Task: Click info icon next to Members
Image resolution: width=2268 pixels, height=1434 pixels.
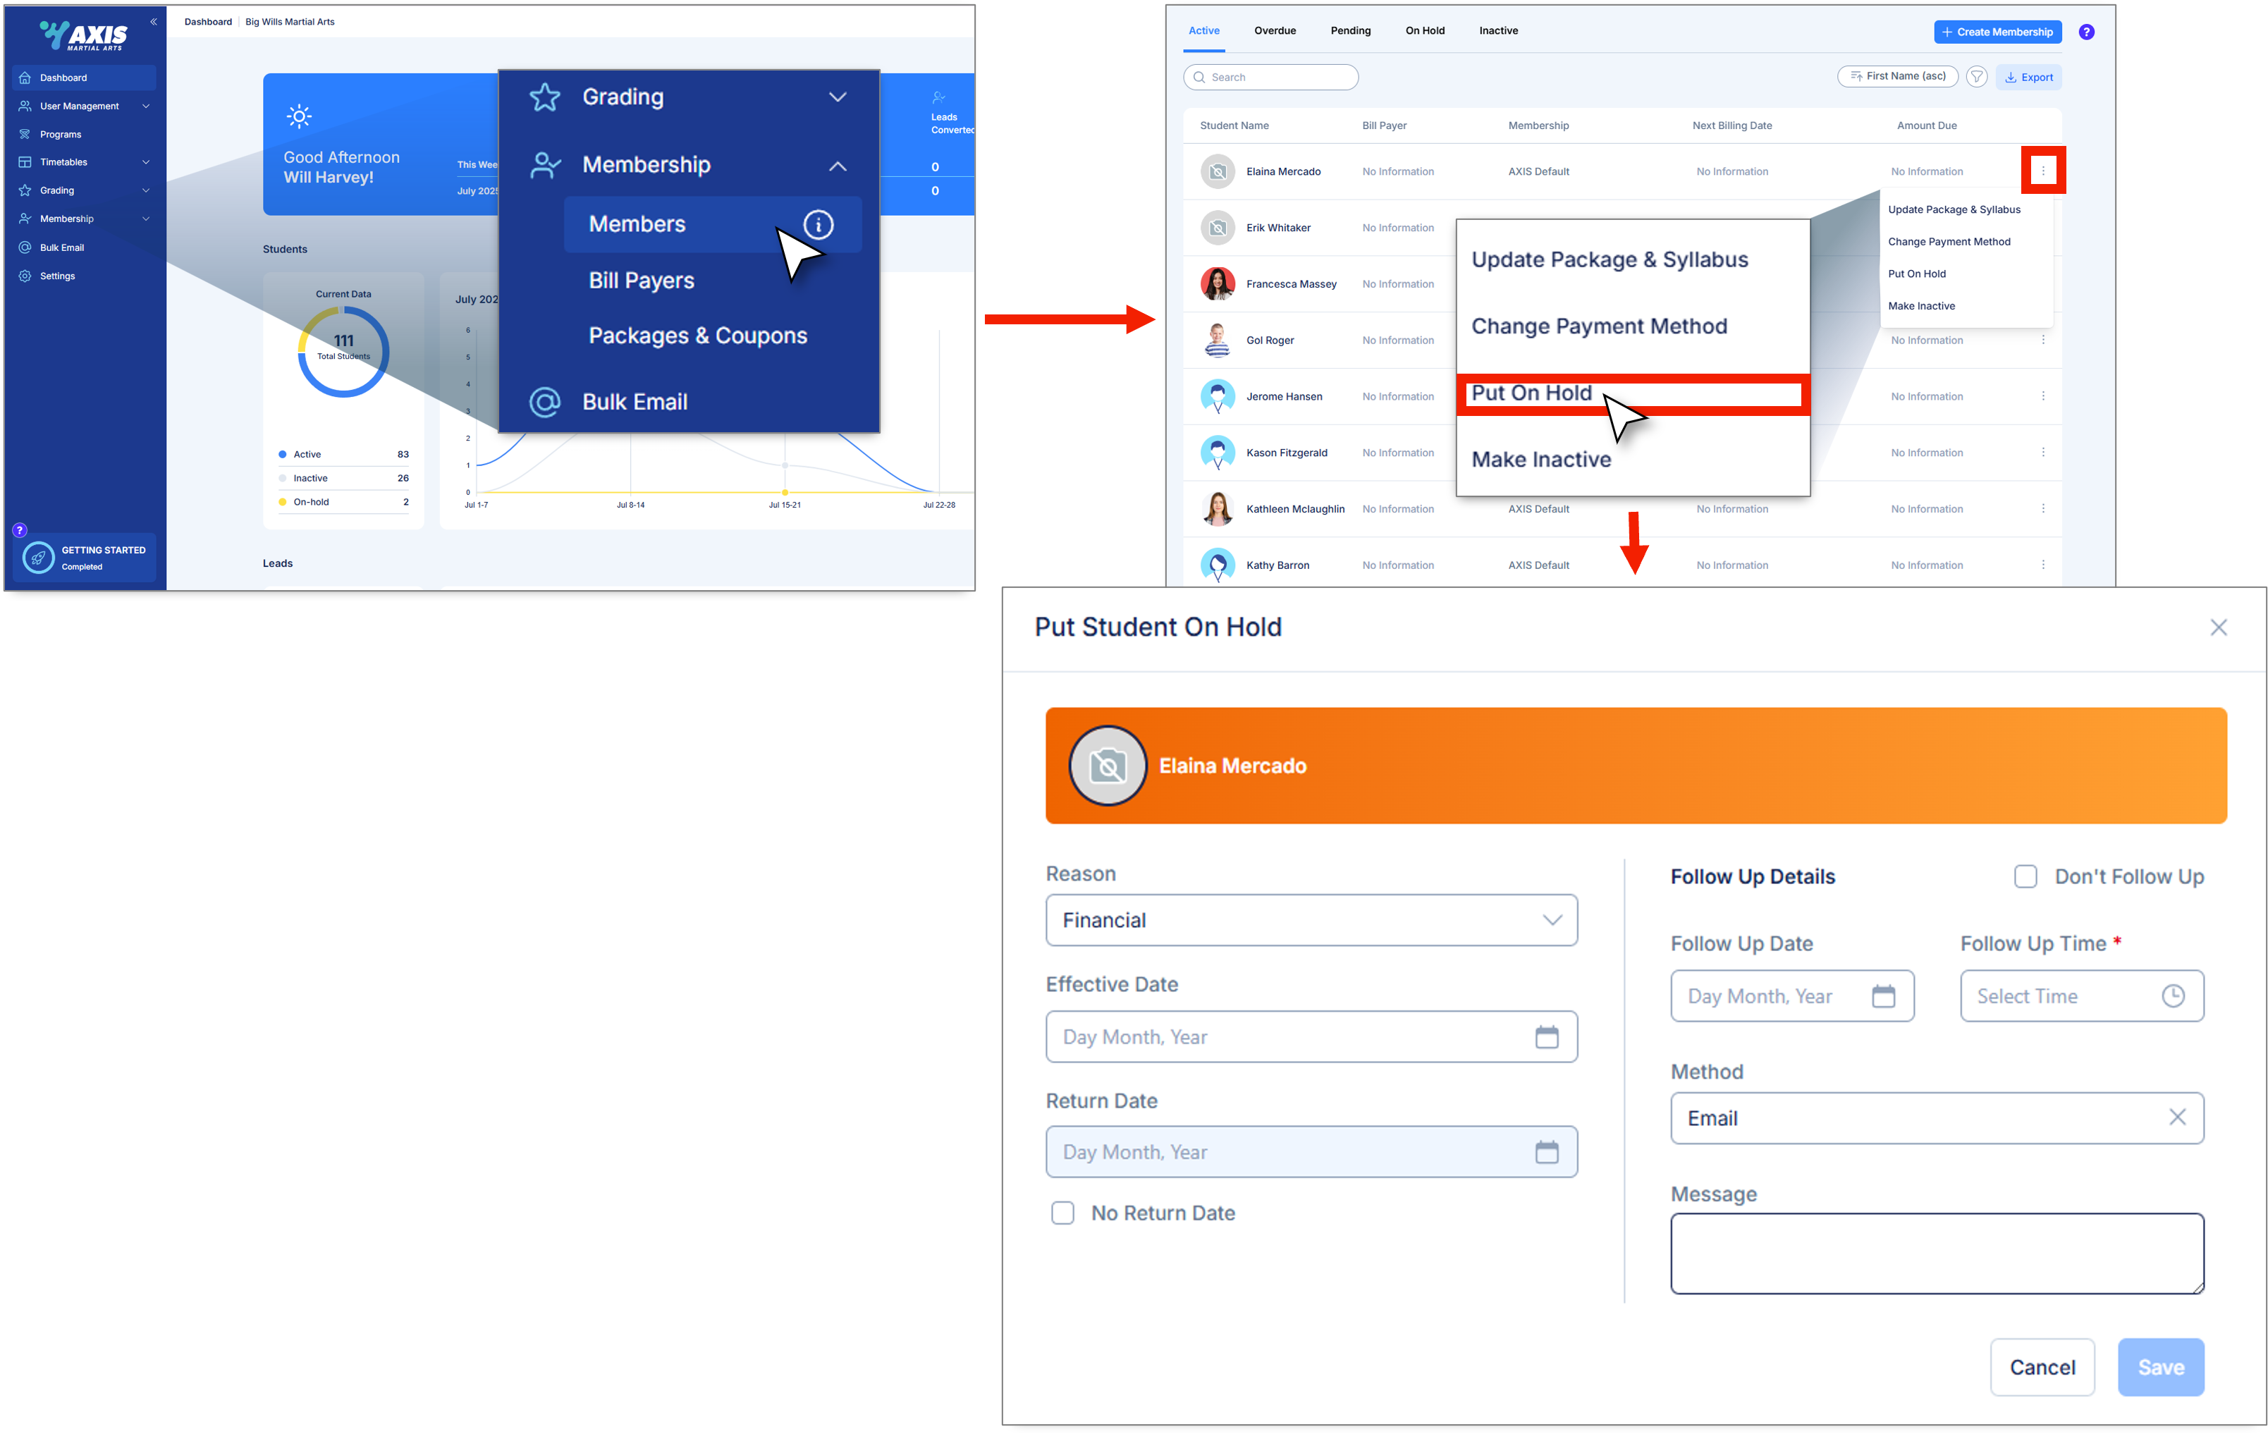Action: [818, 224]
